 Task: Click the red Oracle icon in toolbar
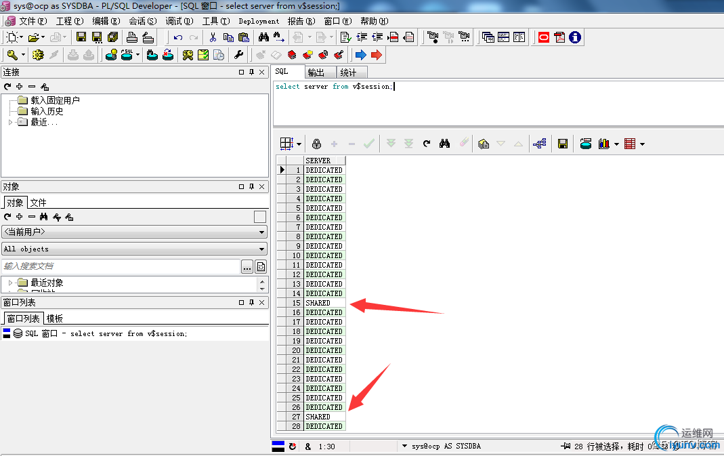point(543,37)
